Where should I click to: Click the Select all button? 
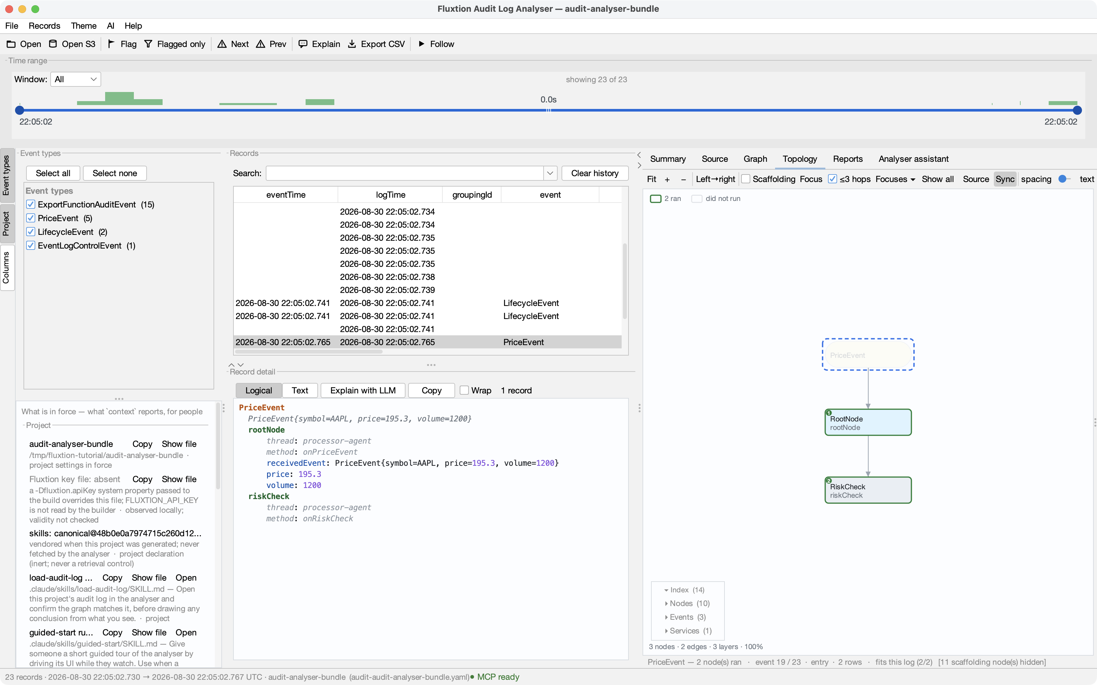click(53, 173)
